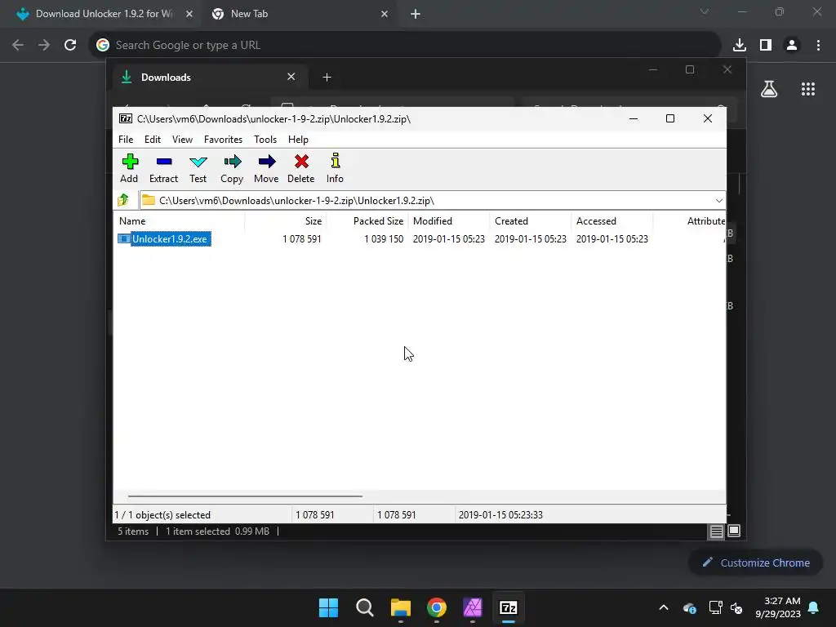
Task: Open taskbar Search icon
Action: click(x=365, y=607)
